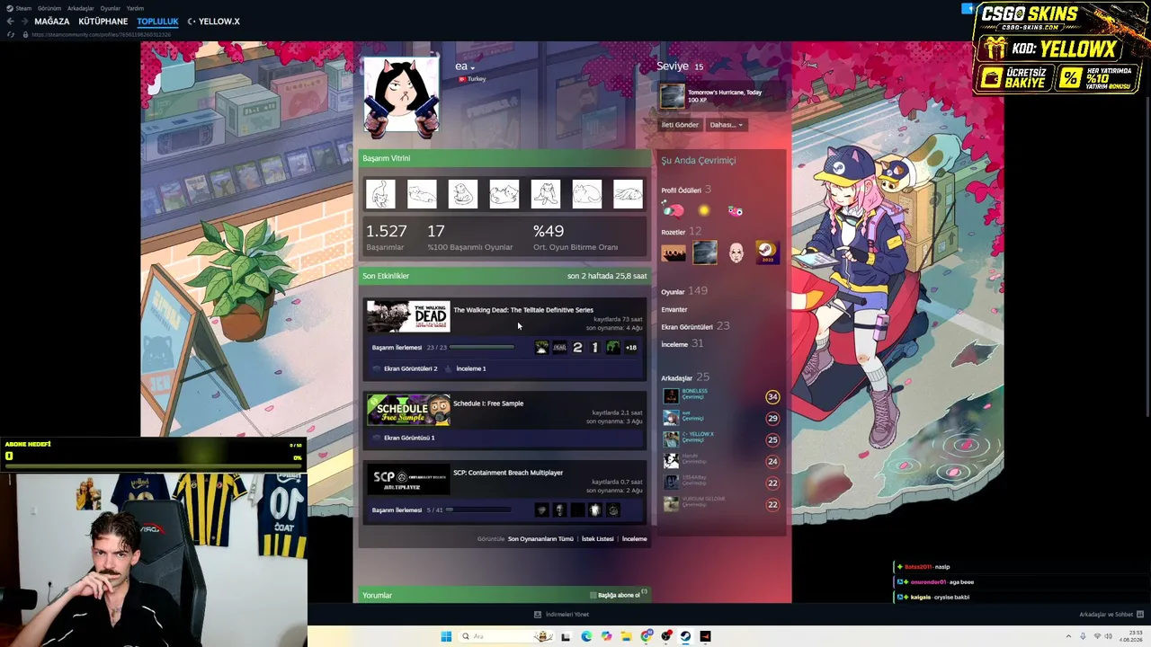Open the İstek Listesi link

point(598,539)
